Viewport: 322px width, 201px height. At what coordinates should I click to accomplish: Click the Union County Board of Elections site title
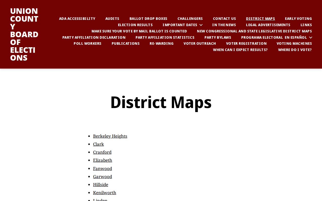pos(24,34)
